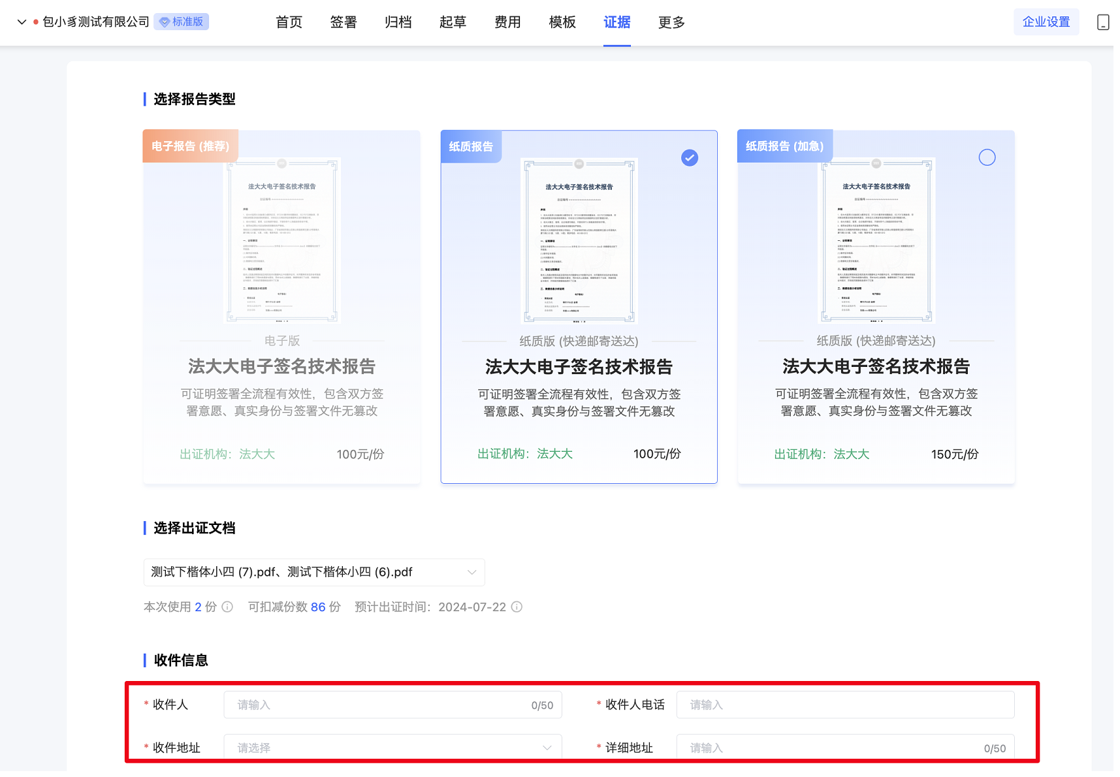Go to the 首页 tab
The image size is (1120, 777).
click(x=289, y=22)
